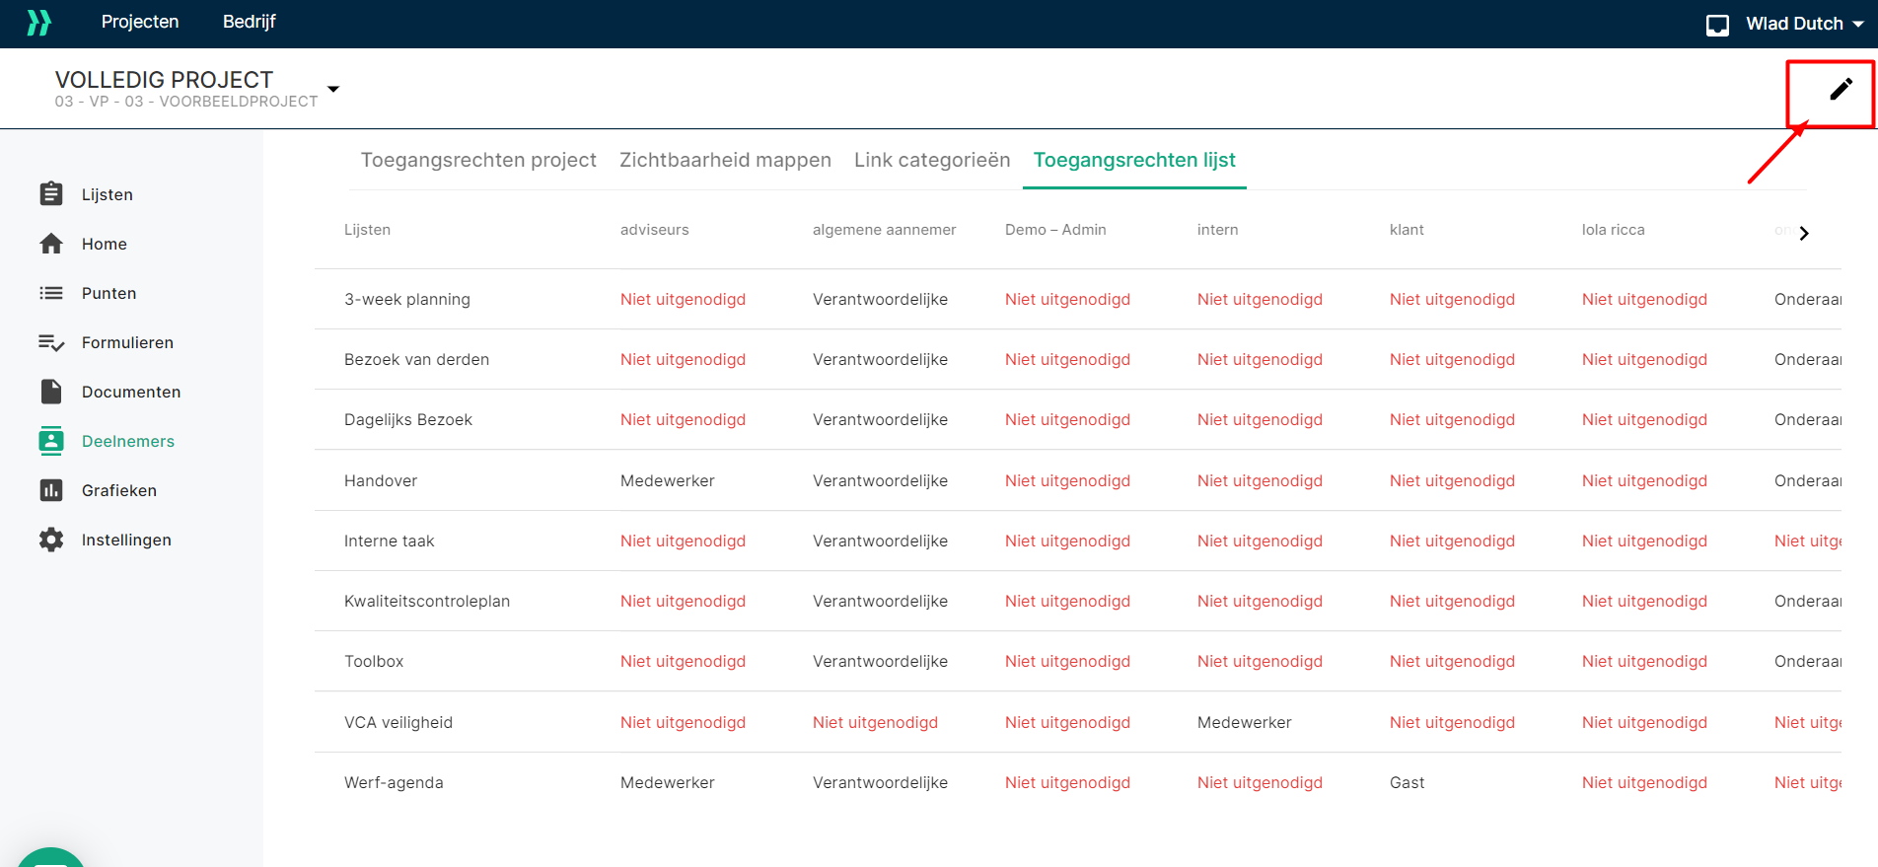Open Grafieken in sidebar

tap(119, 490)
